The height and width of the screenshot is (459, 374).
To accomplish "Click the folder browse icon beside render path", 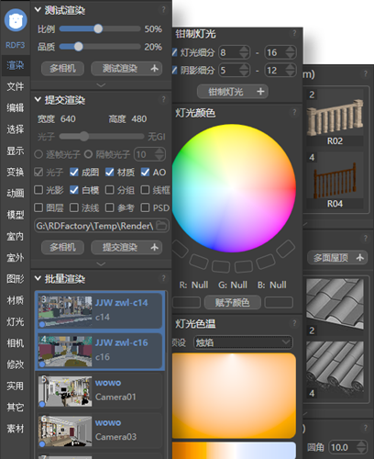I will [x=161, y=226].
